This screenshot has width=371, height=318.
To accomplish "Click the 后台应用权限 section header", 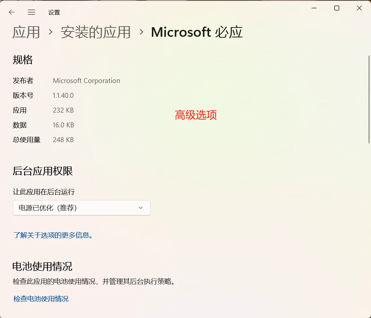I will 42,171.
